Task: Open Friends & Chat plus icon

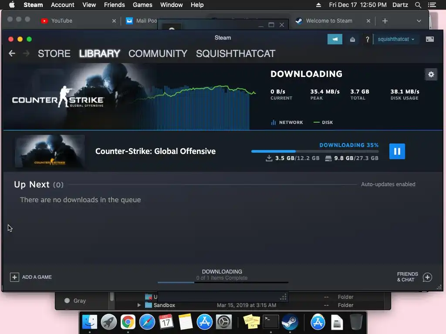Action: pos(427,277)
